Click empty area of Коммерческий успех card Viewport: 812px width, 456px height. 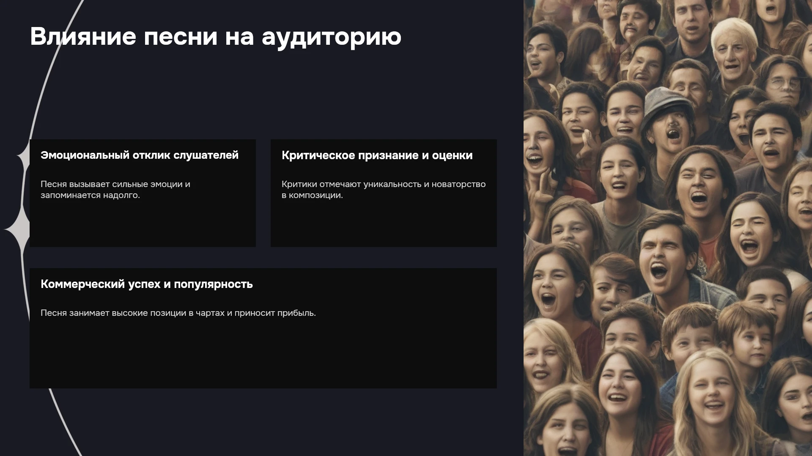263,355
